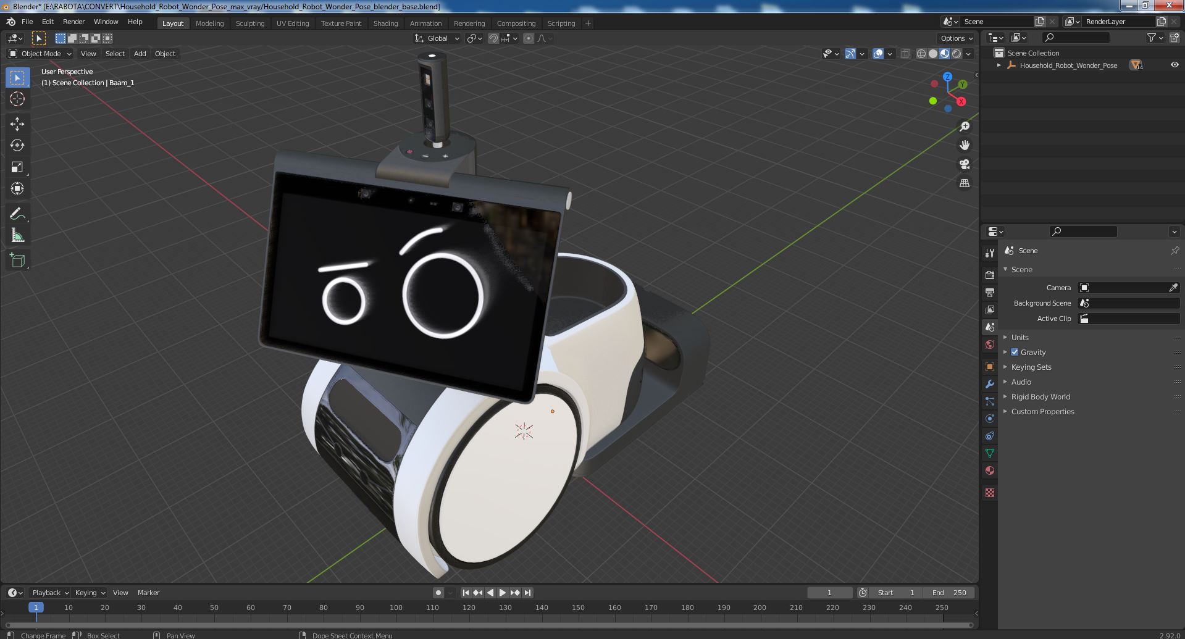Viewport: 1185px width, 639px height.
Task: Switch to wireframe viewport shading
Action: coord(921,54)
